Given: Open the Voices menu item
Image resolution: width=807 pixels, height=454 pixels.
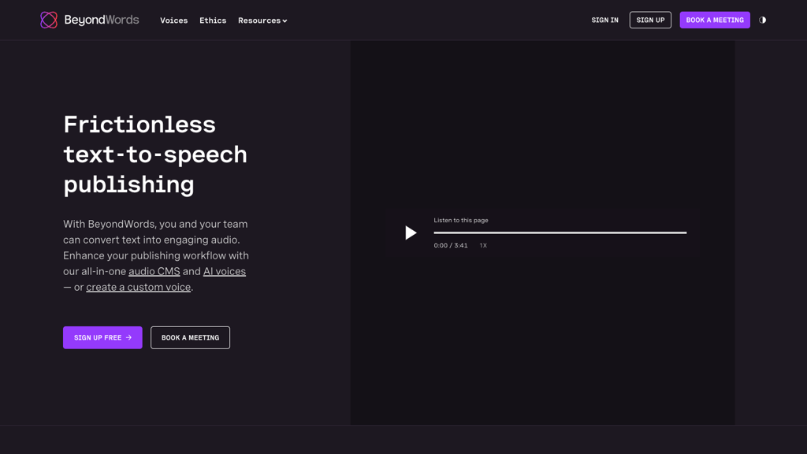Looking at the screenshot, I should click(x=174, y=20).
